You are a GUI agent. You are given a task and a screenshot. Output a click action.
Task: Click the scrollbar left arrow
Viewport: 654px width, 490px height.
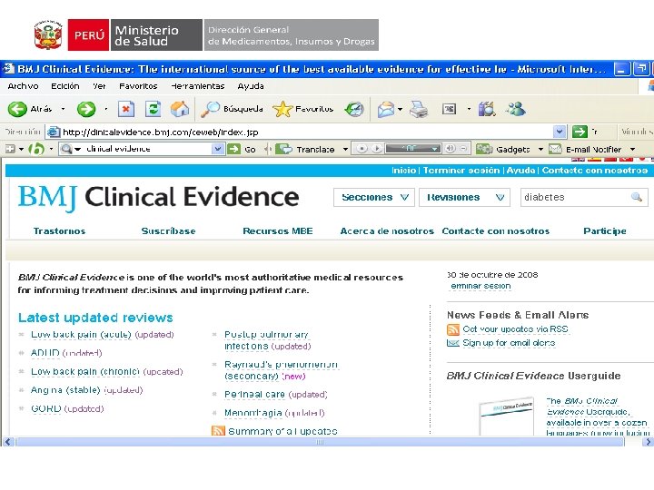(x=8, y=442)
